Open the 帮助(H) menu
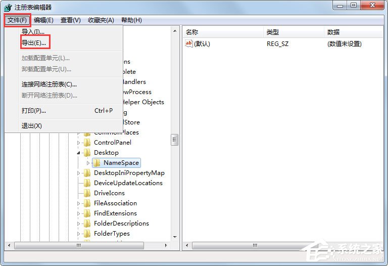Screen dimensions: 388x266 tap(131, 20)
